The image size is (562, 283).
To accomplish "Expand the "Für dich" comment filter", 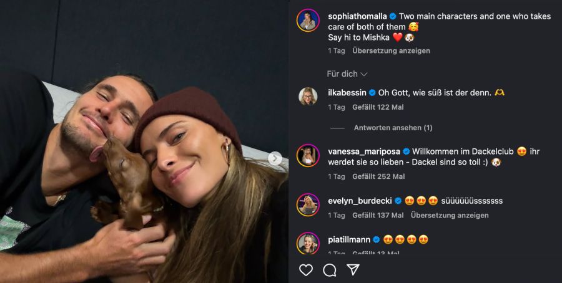I will tap(347, 74).
